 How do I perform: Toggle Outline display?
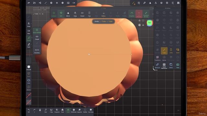[x=85, y=111]
